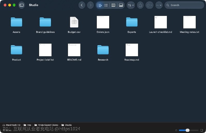Open the Tags dropdown
Viewport: 206px width, 133px height.
tap(149, 5)
